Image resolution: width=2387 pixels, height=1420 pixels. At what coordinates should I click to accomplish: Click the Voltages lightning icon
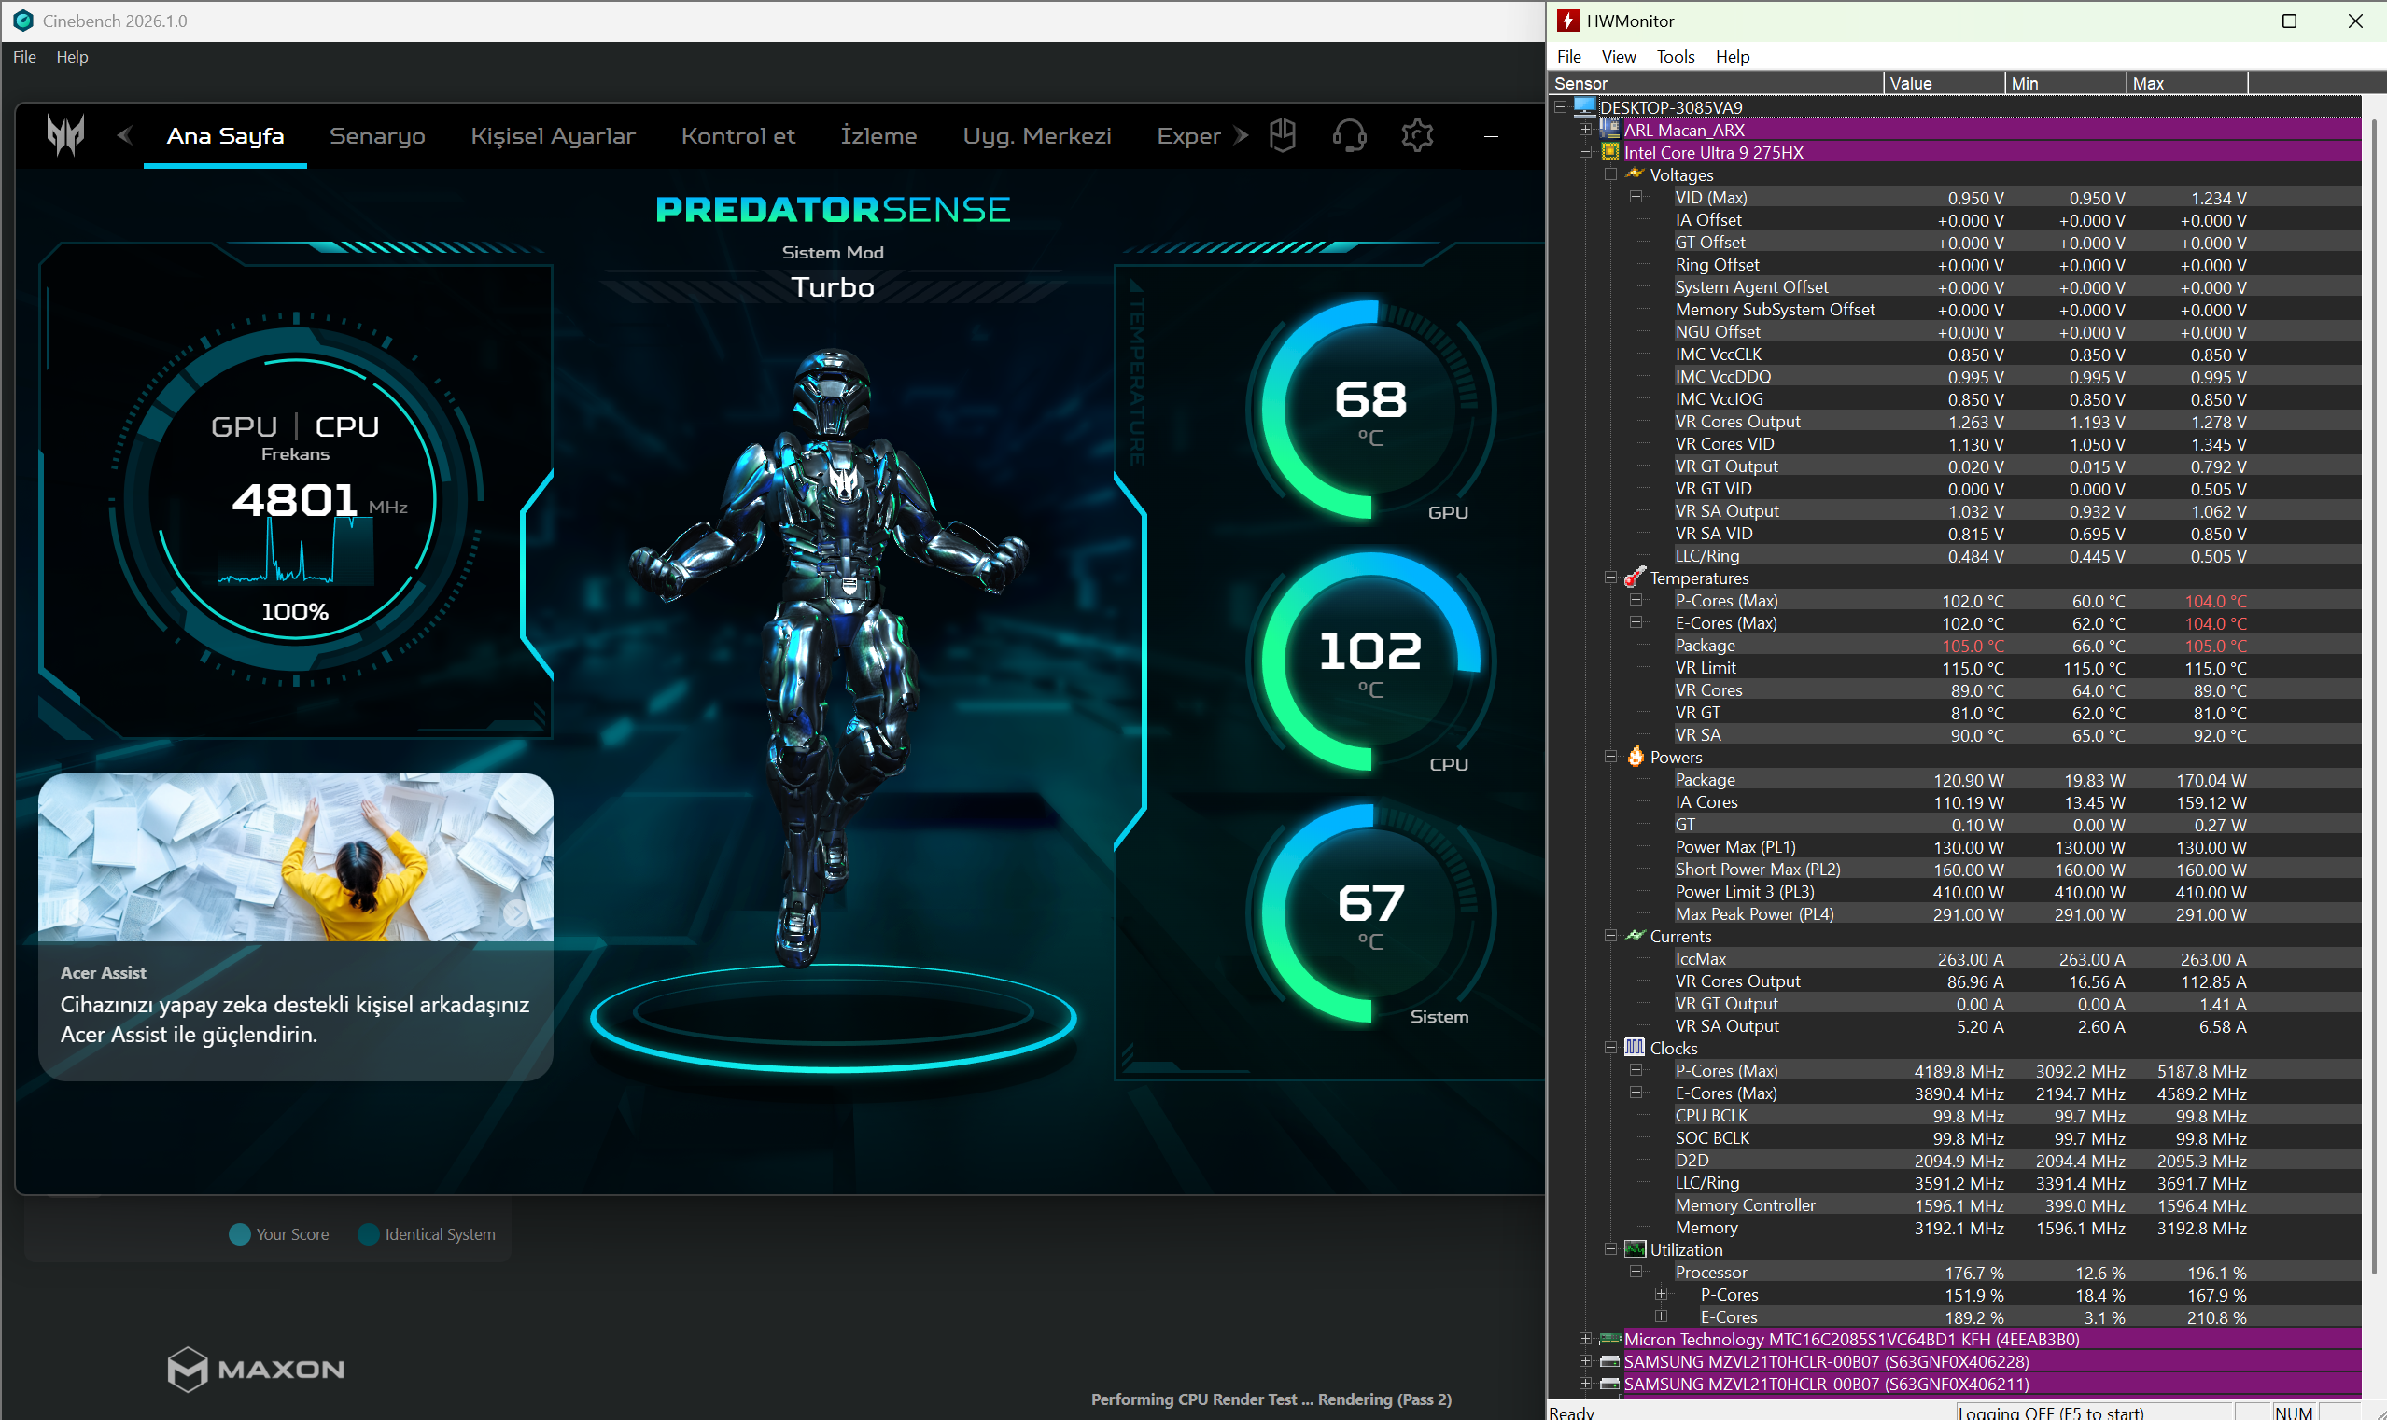(1635, 174)
